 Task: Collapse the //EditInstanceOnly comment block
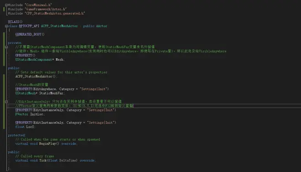click(6, 102)
